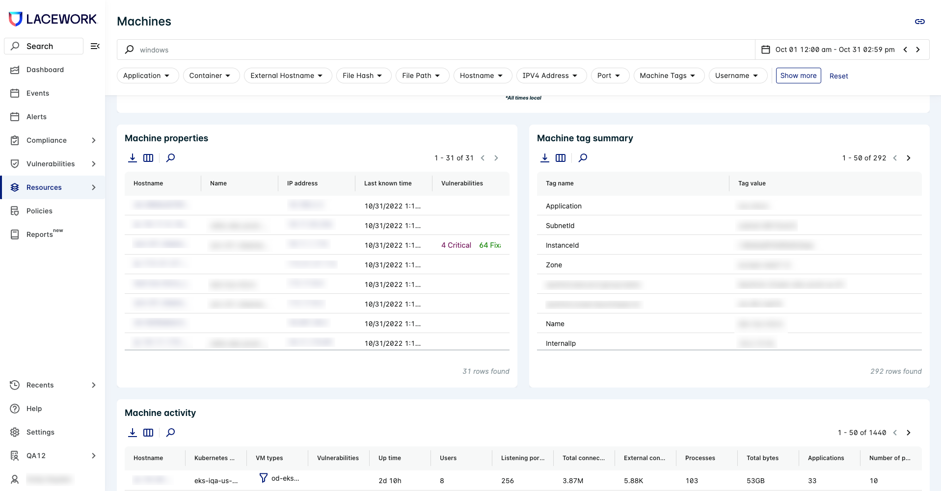This screenshot has width=941, height=491.
Task: Download the Machine activity table
Action: click(133, 433)
